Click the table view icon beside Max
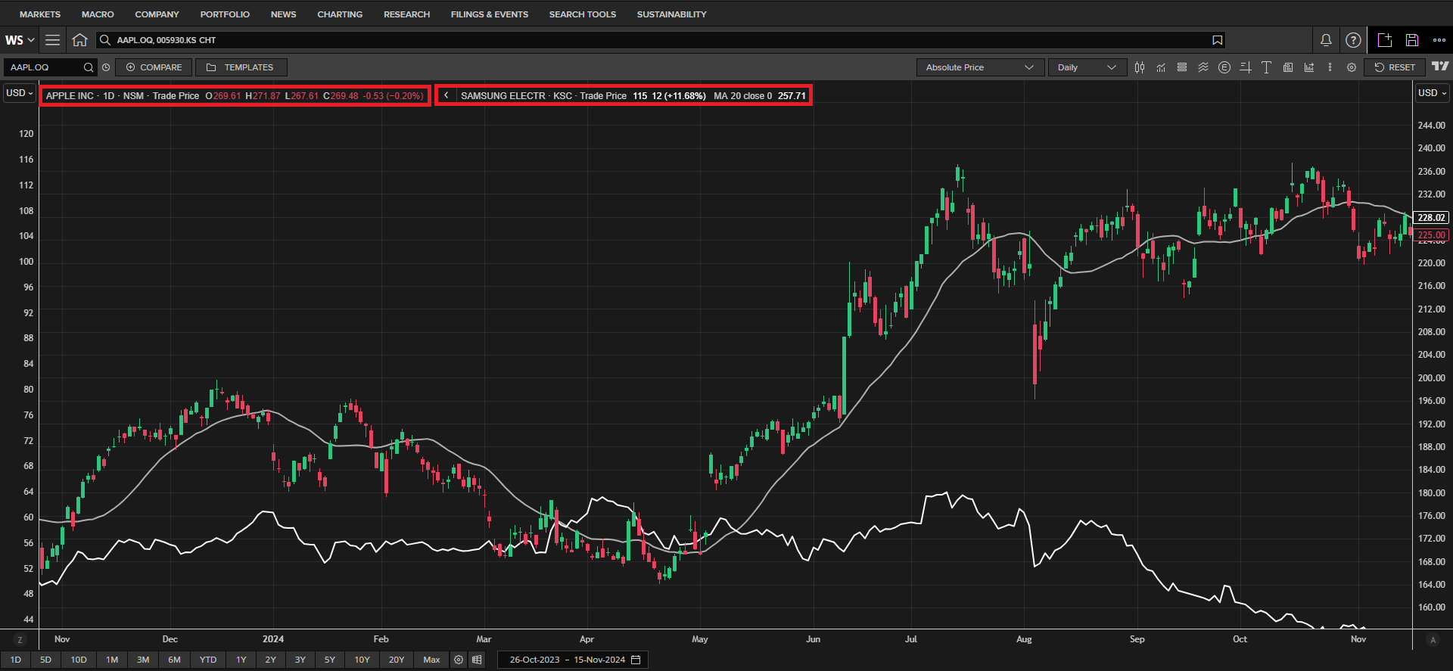This screenshot has height=671, width=1453. (477, 660)
